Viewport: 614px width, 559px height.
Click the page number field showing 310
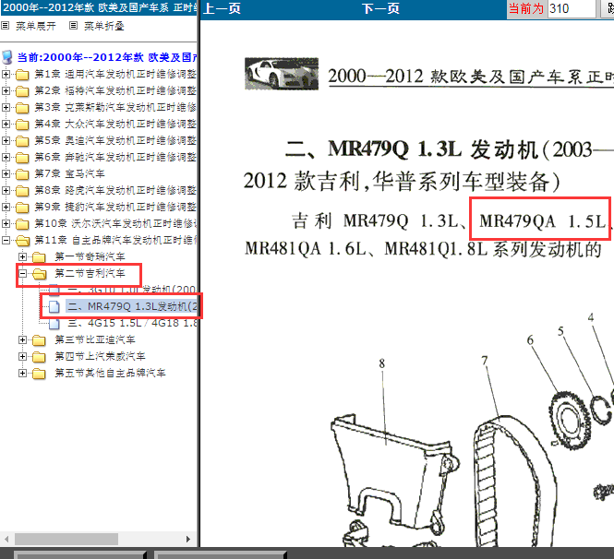click(572, 8)
